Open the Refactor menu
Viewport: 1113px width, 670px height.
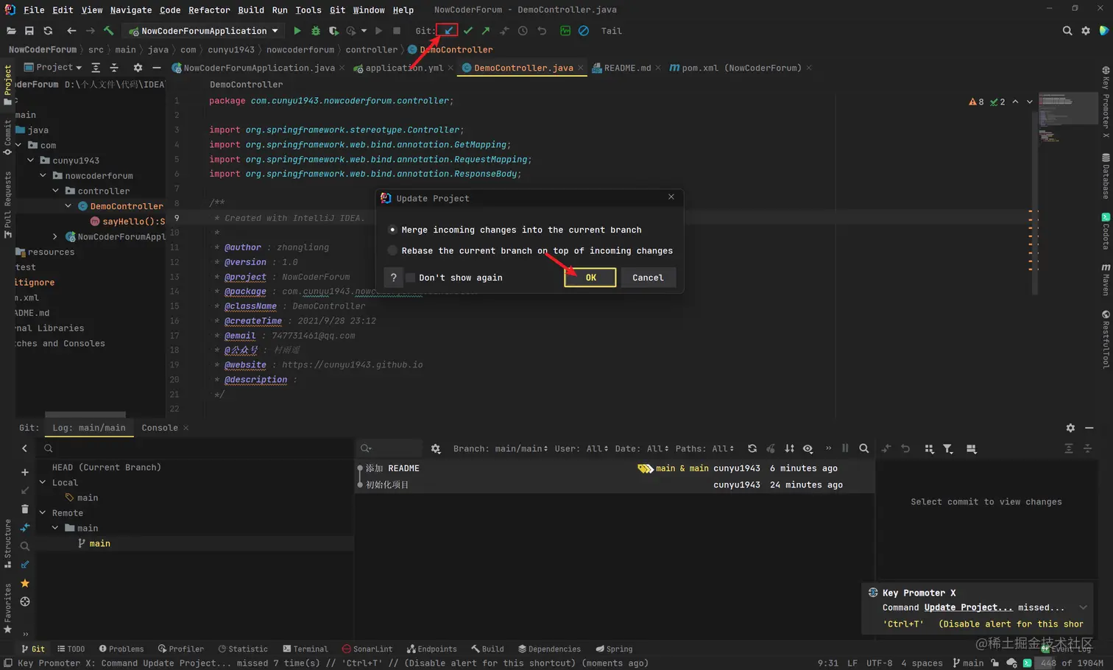[x=209, y=10]
